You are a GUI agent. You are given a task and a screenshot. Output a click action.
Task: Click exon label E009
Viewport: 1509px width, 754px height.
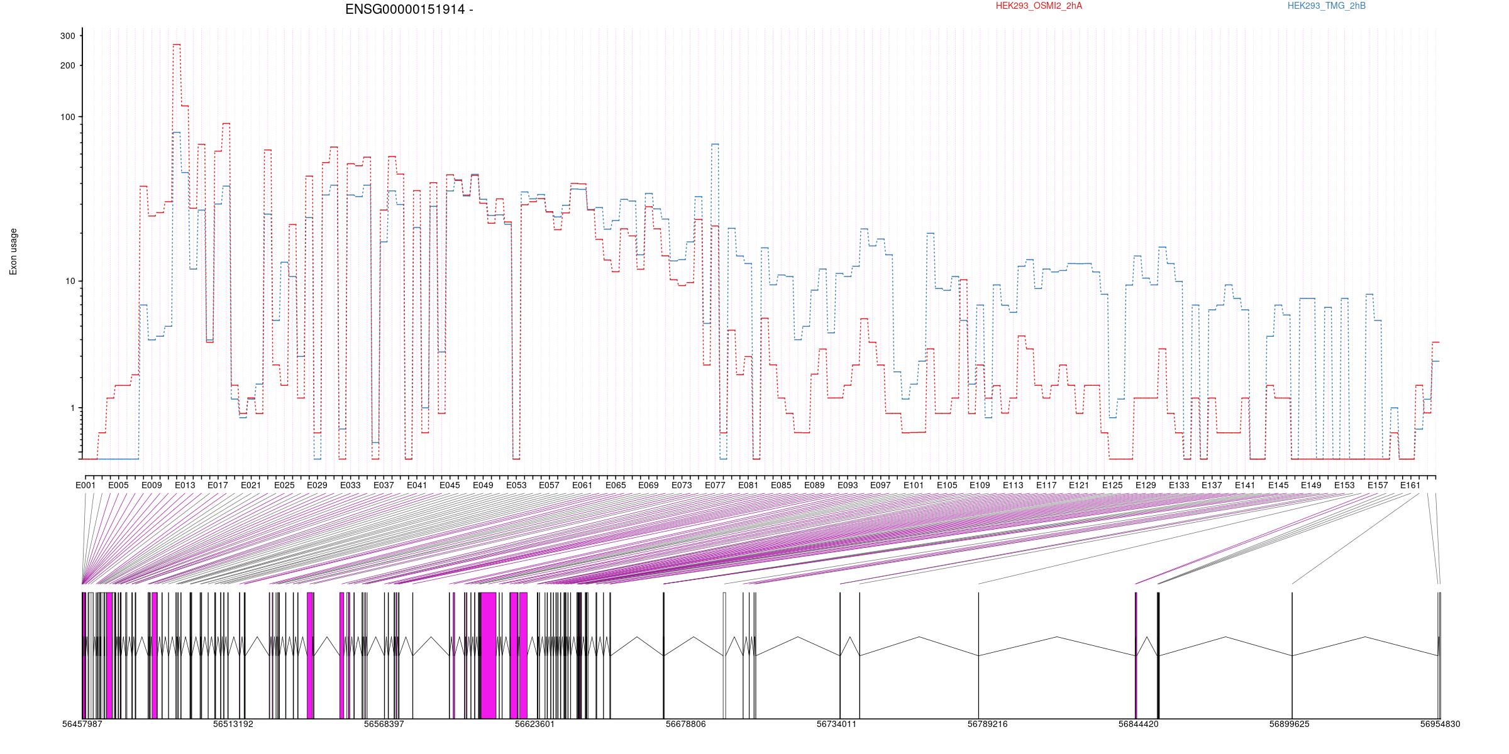(152, 485)
